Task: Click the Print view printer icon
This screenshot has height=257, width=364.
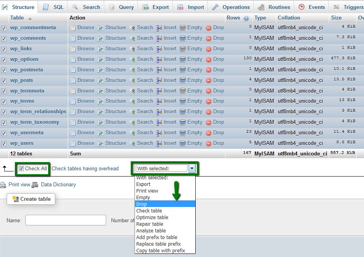Action: coord(3,185)
